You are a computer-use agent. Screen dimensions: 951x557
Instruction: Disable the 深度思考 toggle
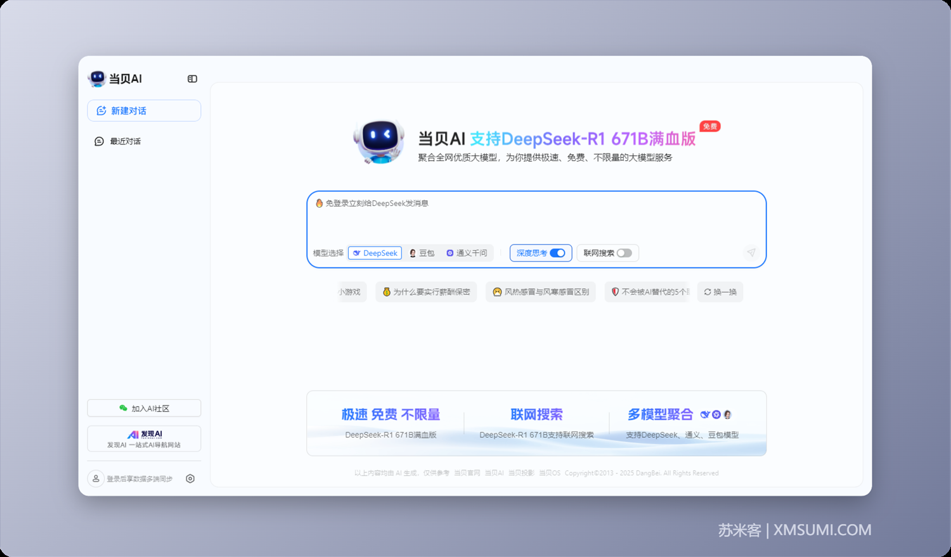coord(557,253)
